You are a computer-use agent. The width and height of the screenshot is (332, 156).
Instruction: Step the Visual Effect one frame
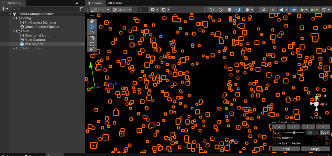point(308,127)
